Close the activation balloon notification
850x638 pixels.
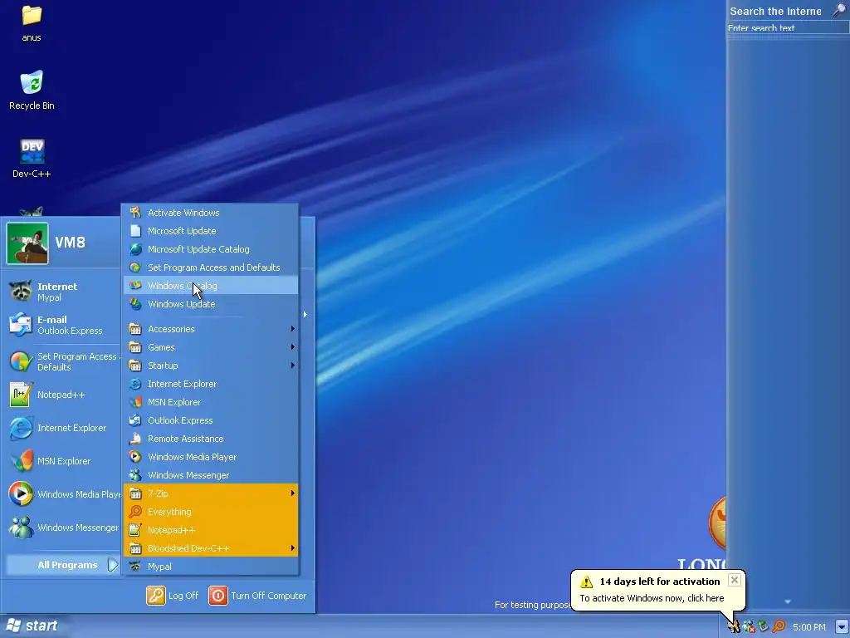735,580
